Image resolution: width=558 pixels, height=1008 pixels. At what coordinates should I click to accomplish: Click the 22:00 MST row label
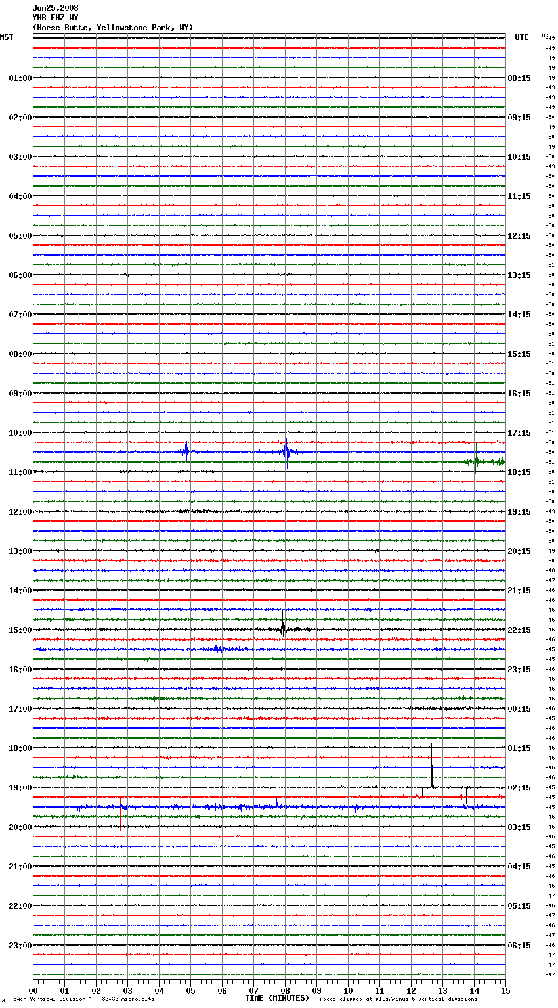(20, 906)
